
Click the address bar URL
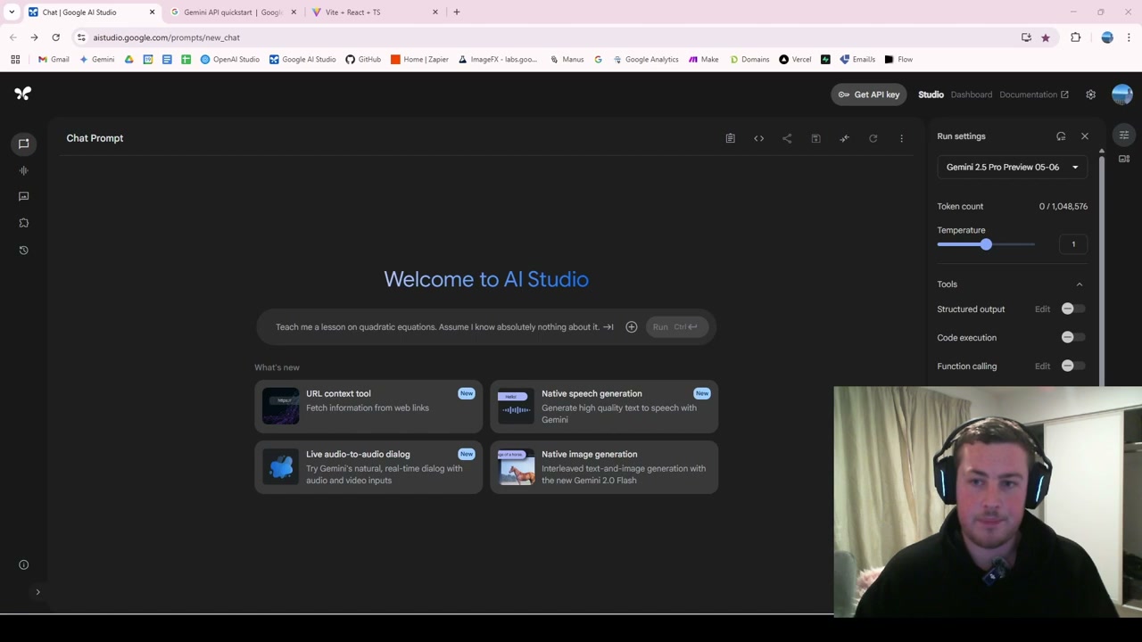click(166, 37)
